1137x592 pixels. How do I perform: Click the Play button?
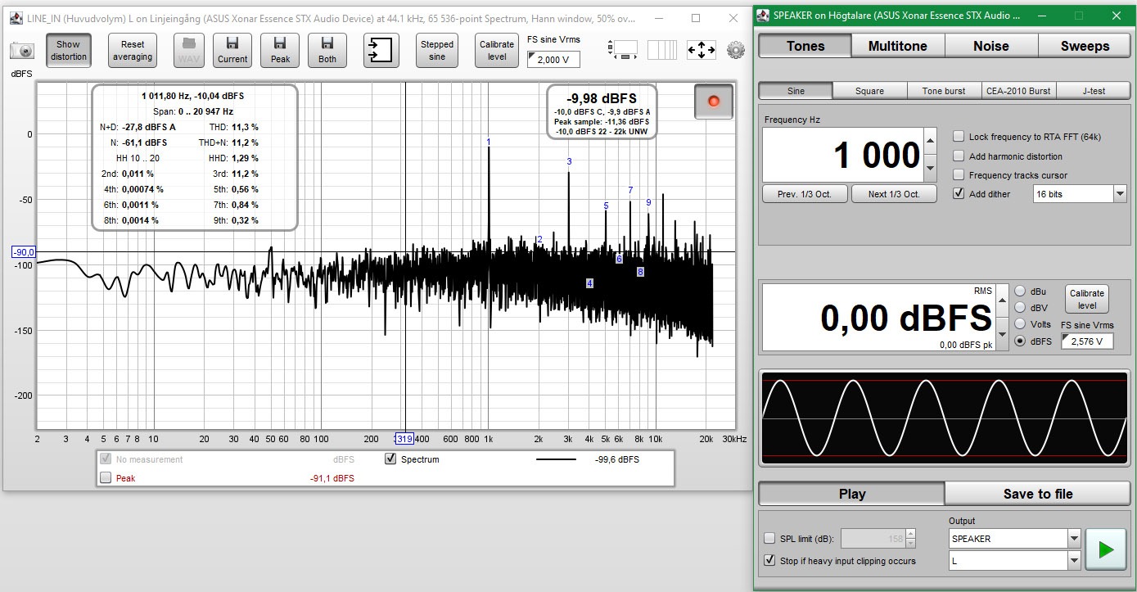851,494
